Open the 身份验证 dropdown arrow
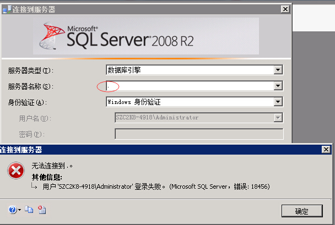Image resolution: width=335 pixels, height=225 pixels. tap(278, 102)
